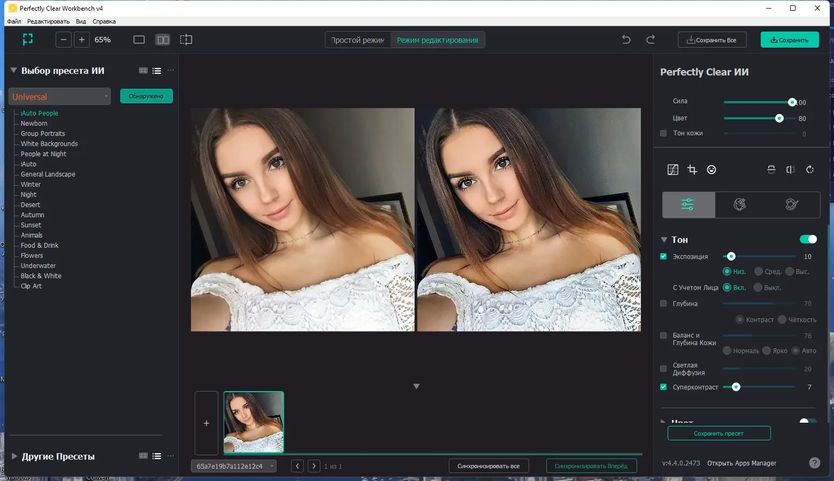
Task: Click the Undo arrow
Action: coord(625,39)
